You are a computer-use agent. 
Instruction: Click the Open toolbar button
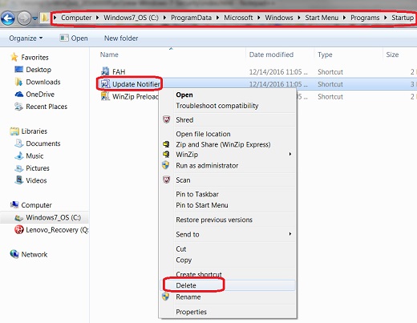pyautogui.click(x=74, y=38)
